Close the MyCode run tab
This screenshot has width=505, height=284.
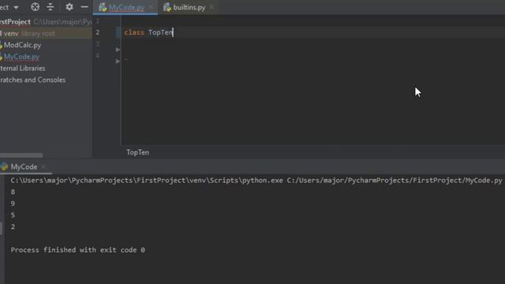[x=43, y=166]
